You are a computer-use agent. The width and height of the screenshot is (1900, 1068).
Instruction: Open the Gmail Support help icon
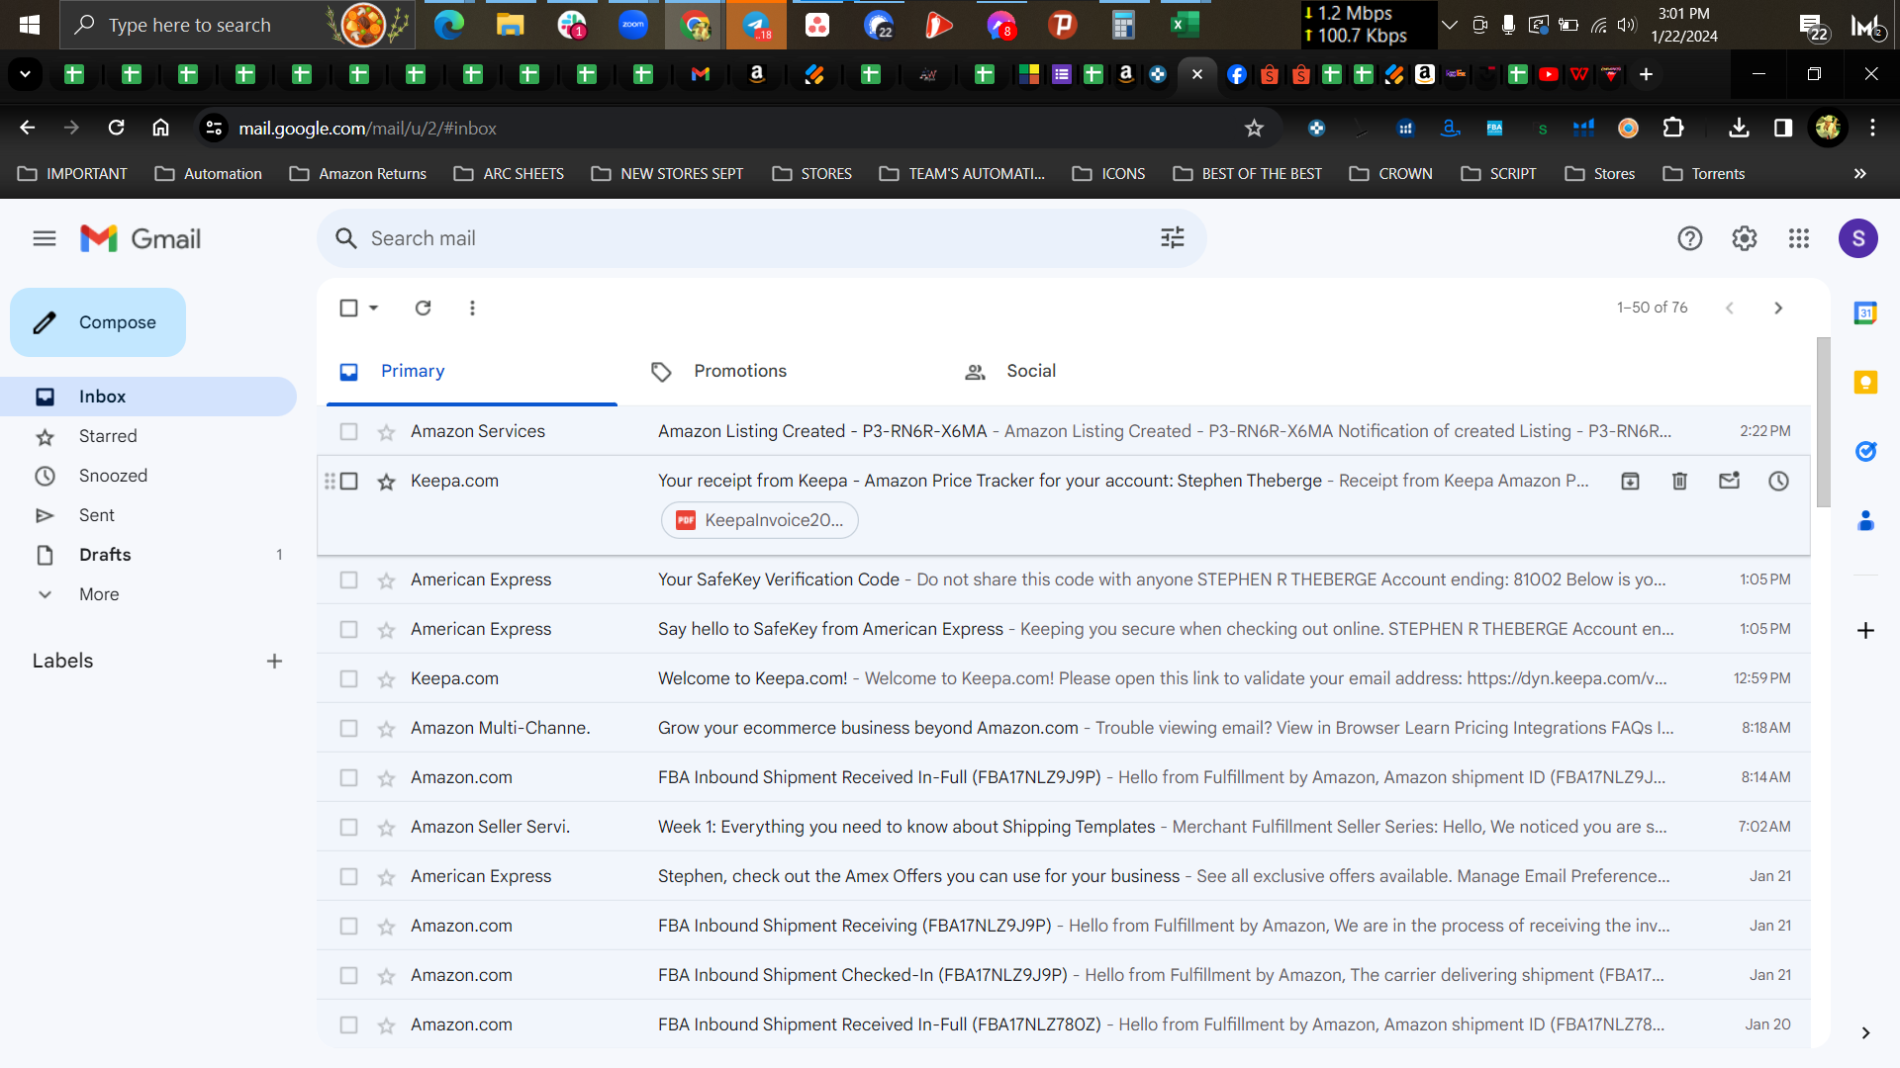click(x=1690, y=238)
